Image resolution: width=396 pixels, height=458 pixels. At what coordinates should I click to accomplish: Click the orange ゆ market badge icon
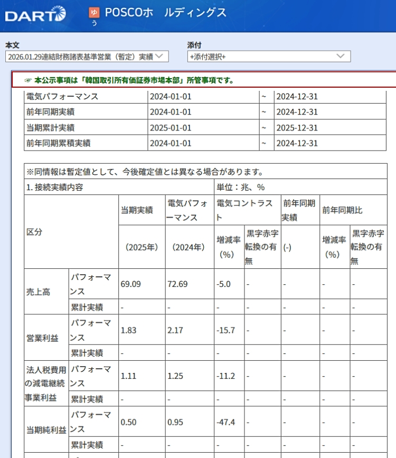[x=94, y=13]
